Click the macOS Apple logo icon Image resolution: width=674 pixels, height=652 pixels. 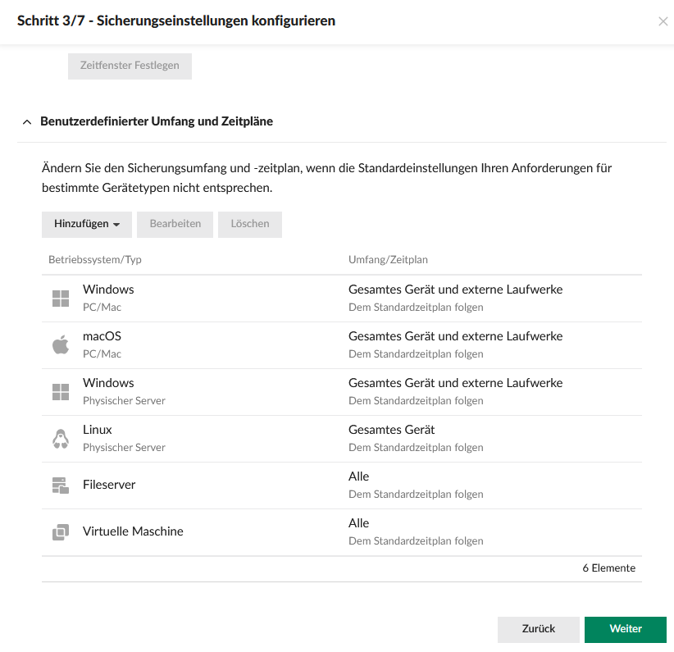coord(61,345)
